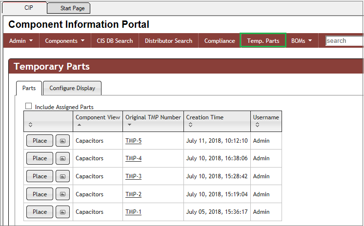364x226 pixels.
Task: Click the search input field
Action: point(344,41)
